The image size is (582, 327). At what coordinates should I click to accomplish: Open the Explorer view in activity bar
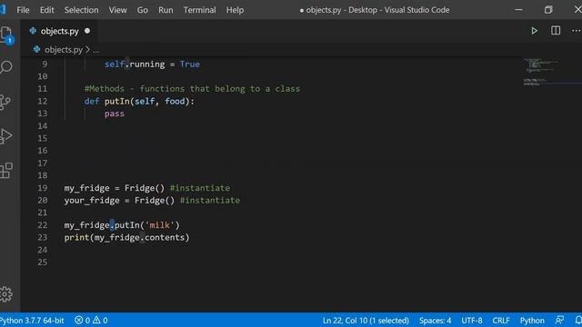[x=6, y=35]
